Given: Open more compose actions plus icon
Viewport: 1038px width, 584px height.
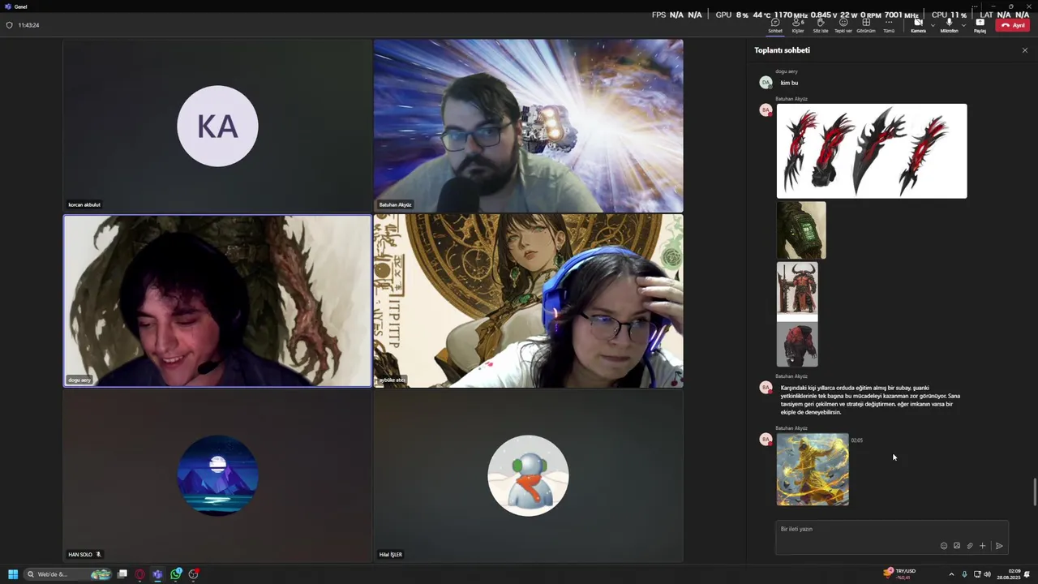Looking at the screenshot, I should pos(982,546).
